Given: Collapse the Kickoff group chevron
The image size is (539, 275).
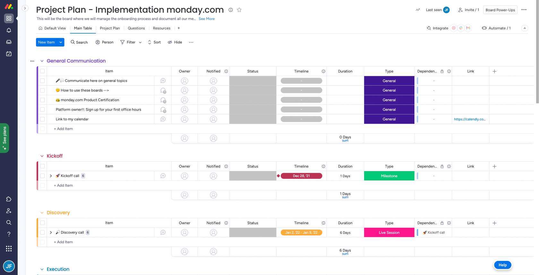Looking at the screenshot, I should pos(42,156).
